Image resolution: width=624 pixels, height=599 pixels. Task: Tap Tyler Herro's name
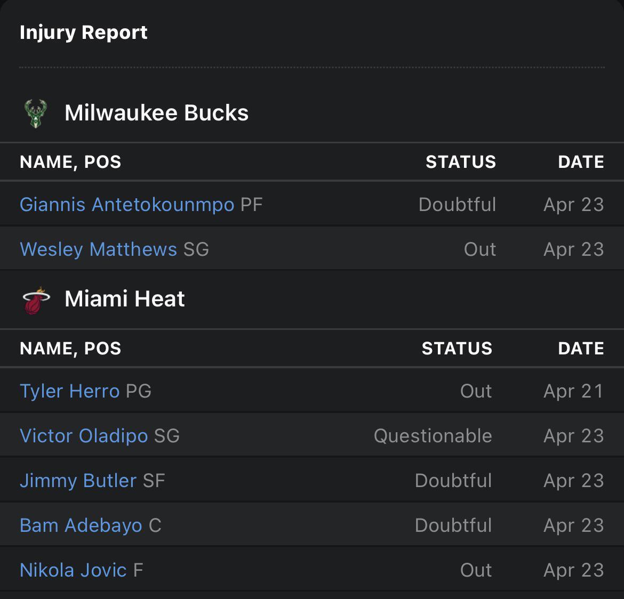pyautogui.click(x=69, y=391)
